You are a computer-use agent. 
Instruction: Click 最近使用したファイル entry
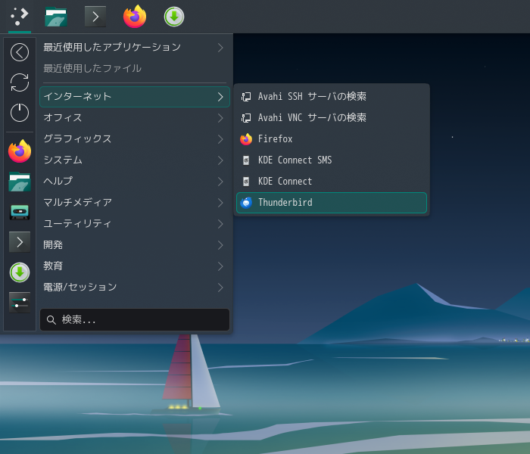(135, 69)
